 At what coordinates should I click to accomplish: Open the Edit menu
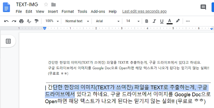(29, 11)
